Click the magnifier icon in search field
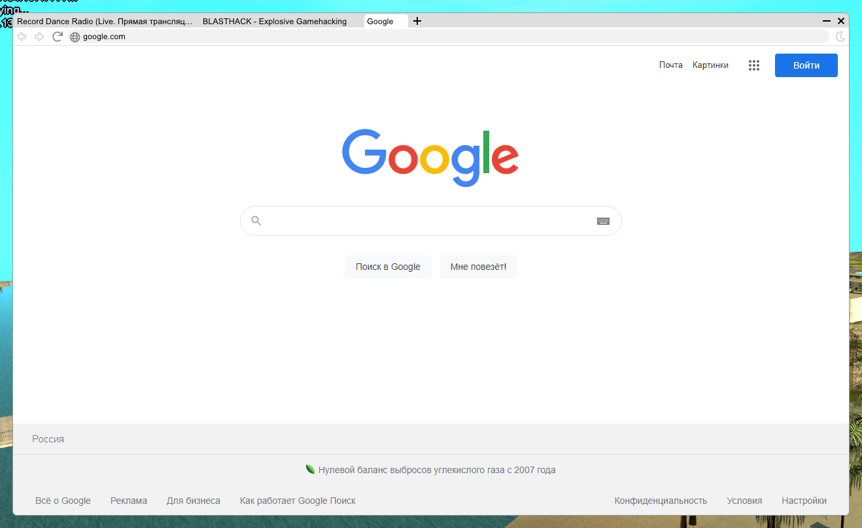The height and width of the screenshot is (528, 862). (256, 221)
